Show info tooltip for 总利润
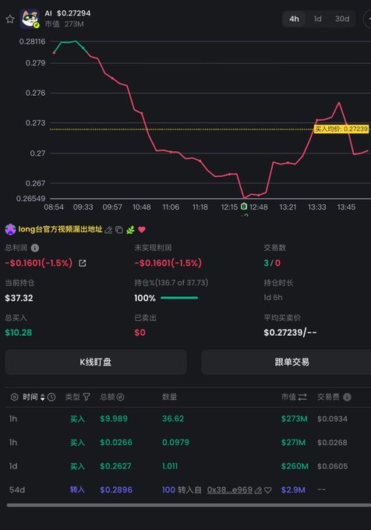371x530 pixels. 35,248
